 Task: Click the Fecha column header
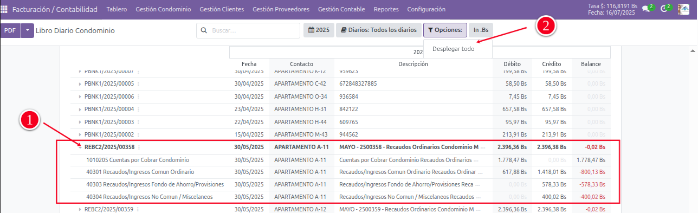coord(249,64)
